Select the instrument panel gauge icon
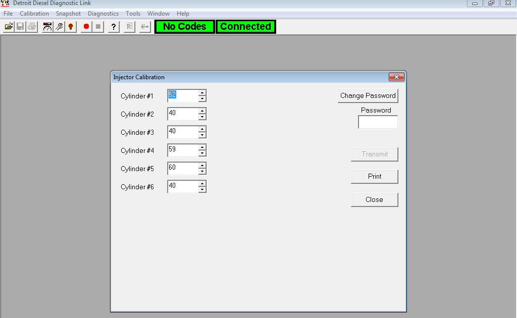The height and width of the screenshot is (318, 517). (47, 26)
